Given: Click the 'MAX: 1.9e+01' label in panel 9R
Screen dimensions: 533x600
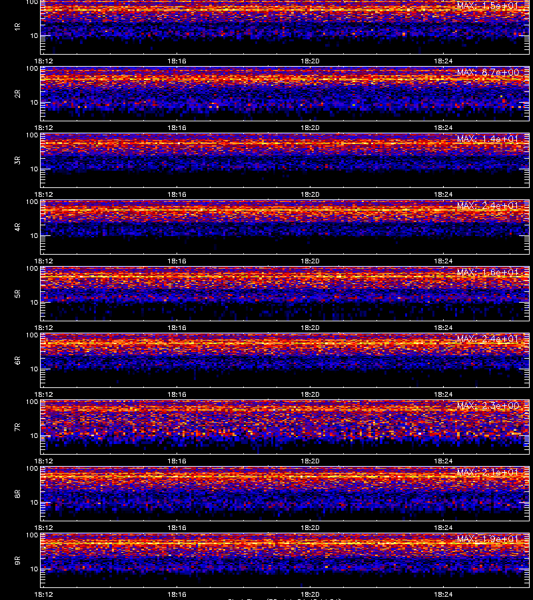Looking at the screenshot, I should [488, 539].
